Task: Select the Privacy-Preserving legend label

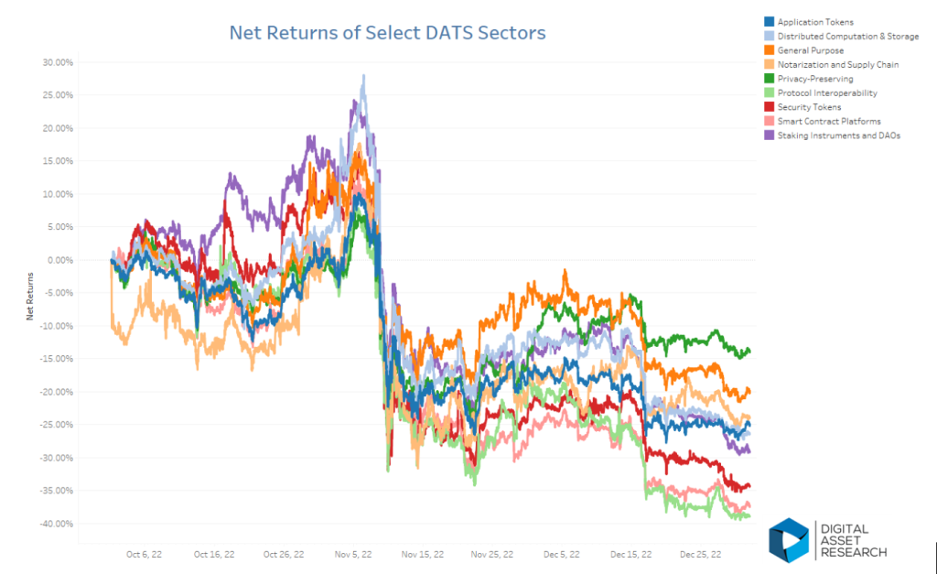Action: click(x=815, y=79)
